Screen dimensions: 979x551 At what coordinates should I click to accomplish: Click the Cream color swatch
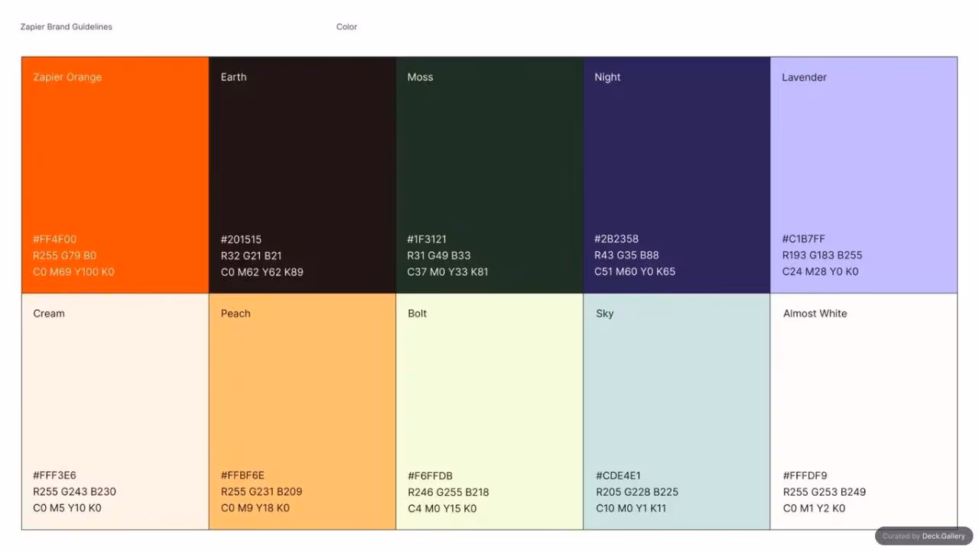115,412
